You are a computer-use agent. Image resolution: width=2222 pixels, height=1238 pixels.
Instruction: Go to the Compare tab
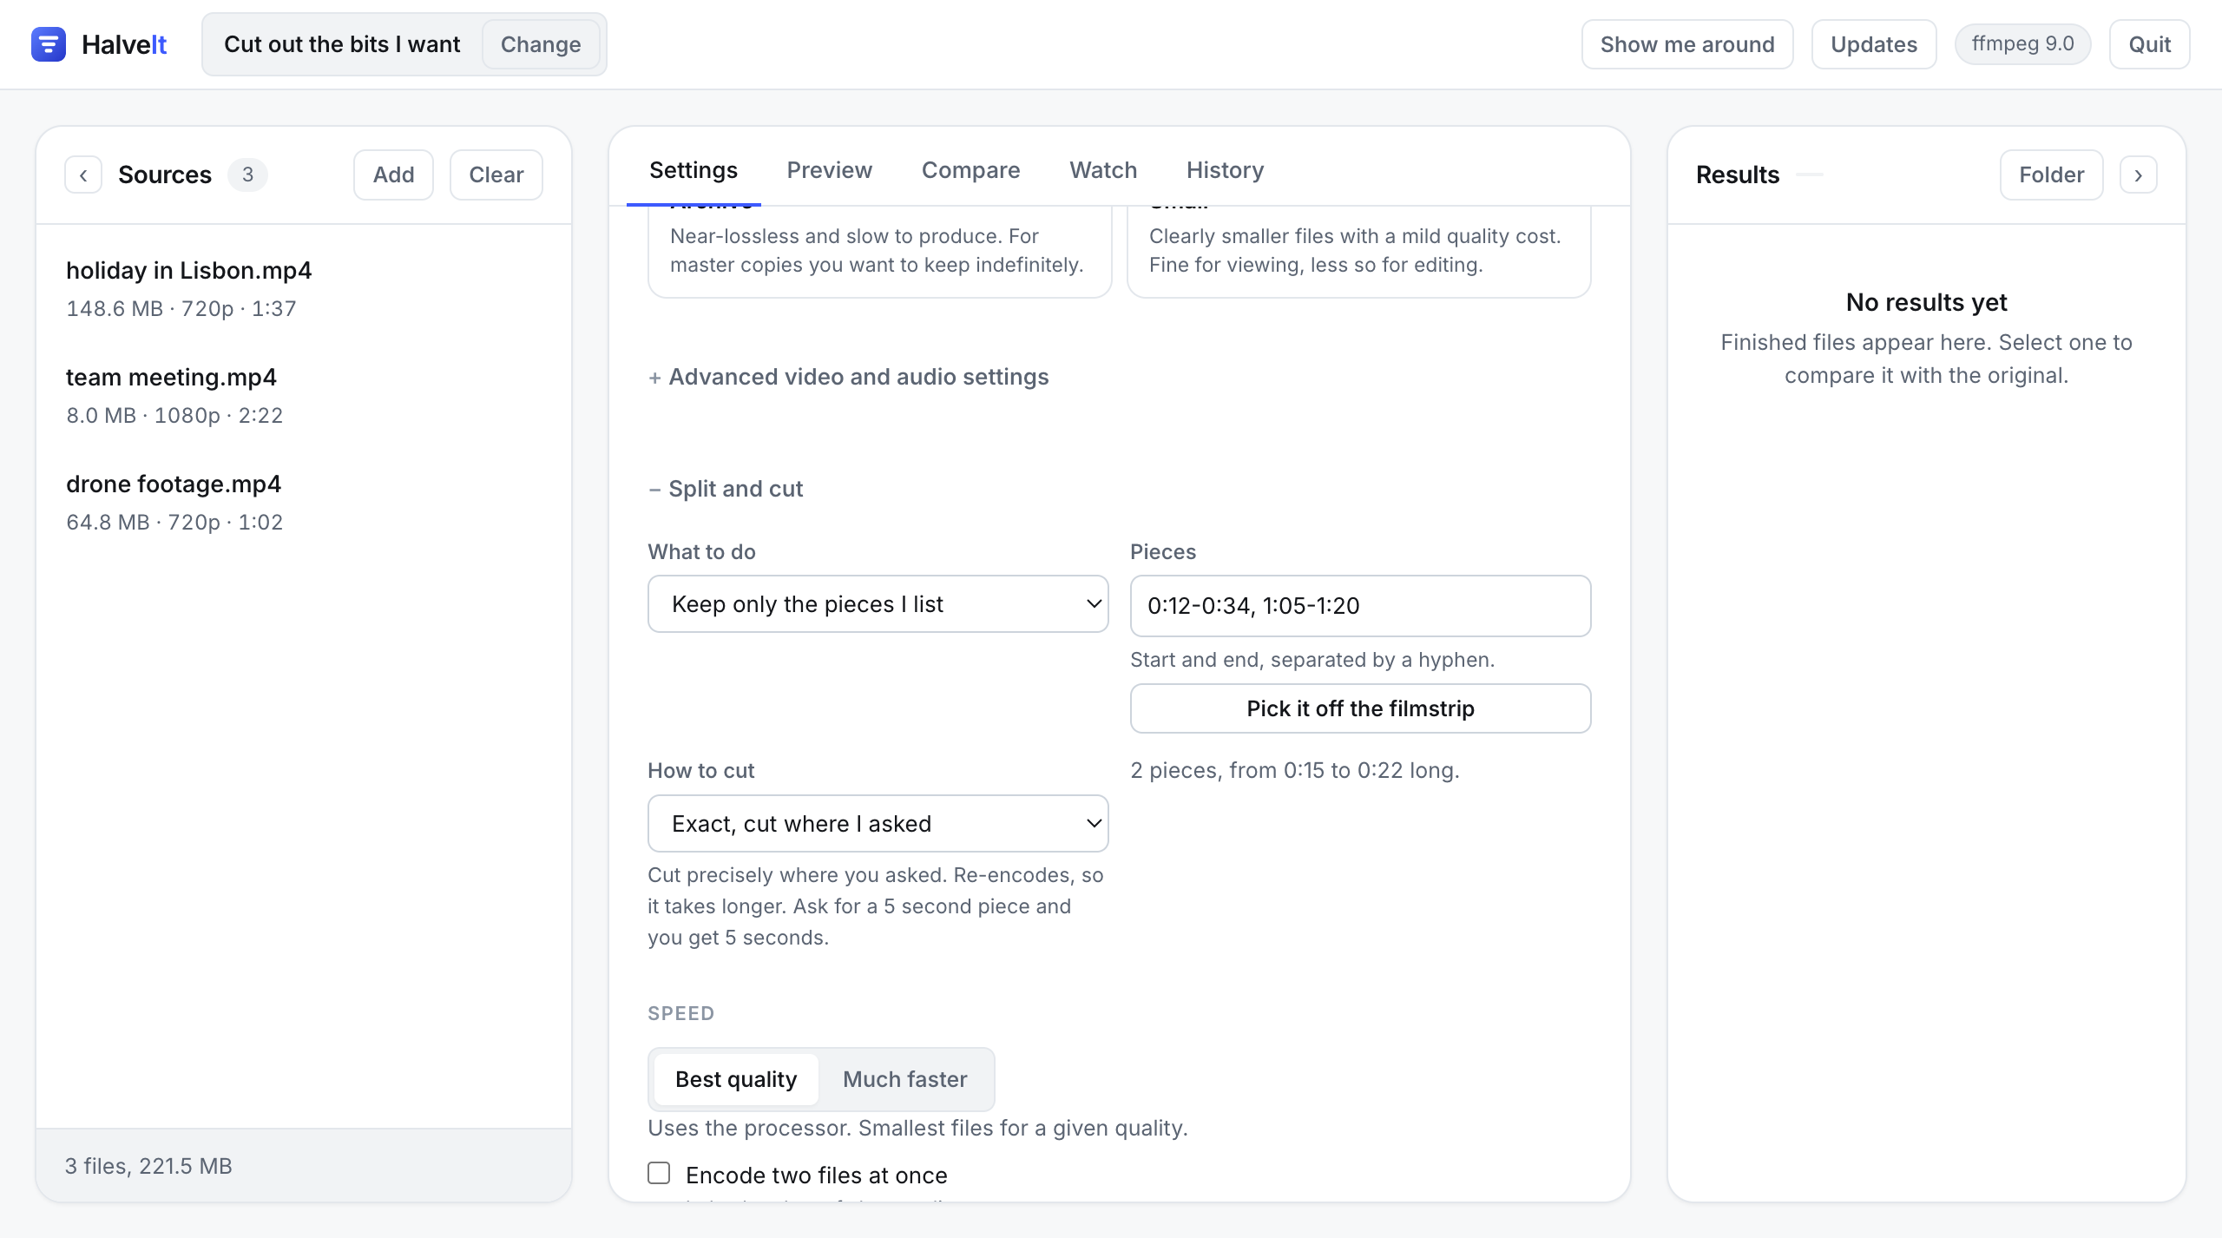[970, 170]
